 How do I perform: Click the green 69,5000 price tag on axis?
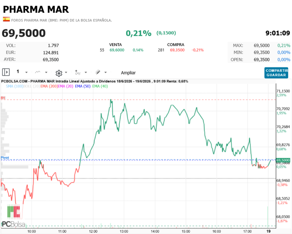(283, 160)
